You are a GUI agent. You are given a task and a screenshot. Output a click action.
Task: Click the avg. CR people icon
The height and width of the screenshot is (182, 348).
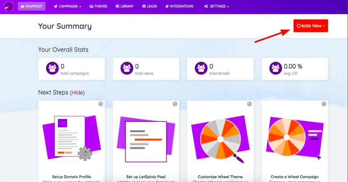(276, 68)
